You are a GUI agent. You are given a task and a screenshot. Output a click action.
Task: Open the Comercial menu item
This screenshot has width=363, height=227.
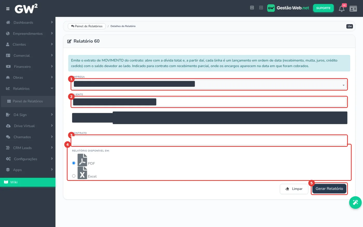coord(28,56)
